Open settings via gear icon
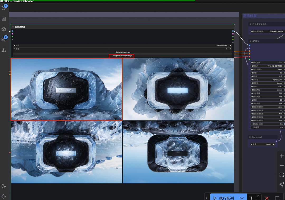Screen dimensions: 285x200 (4, 196)
